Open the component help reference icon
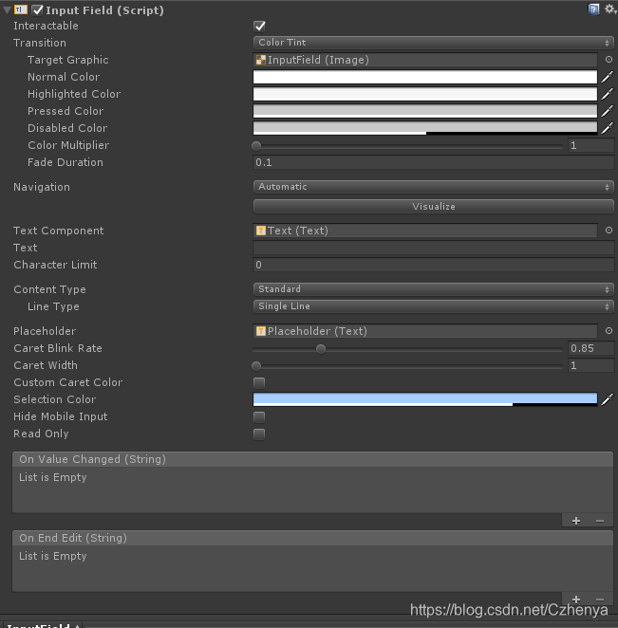Image resolution: width=618 pixels, height=628 pixels. (x=593, y=9)
